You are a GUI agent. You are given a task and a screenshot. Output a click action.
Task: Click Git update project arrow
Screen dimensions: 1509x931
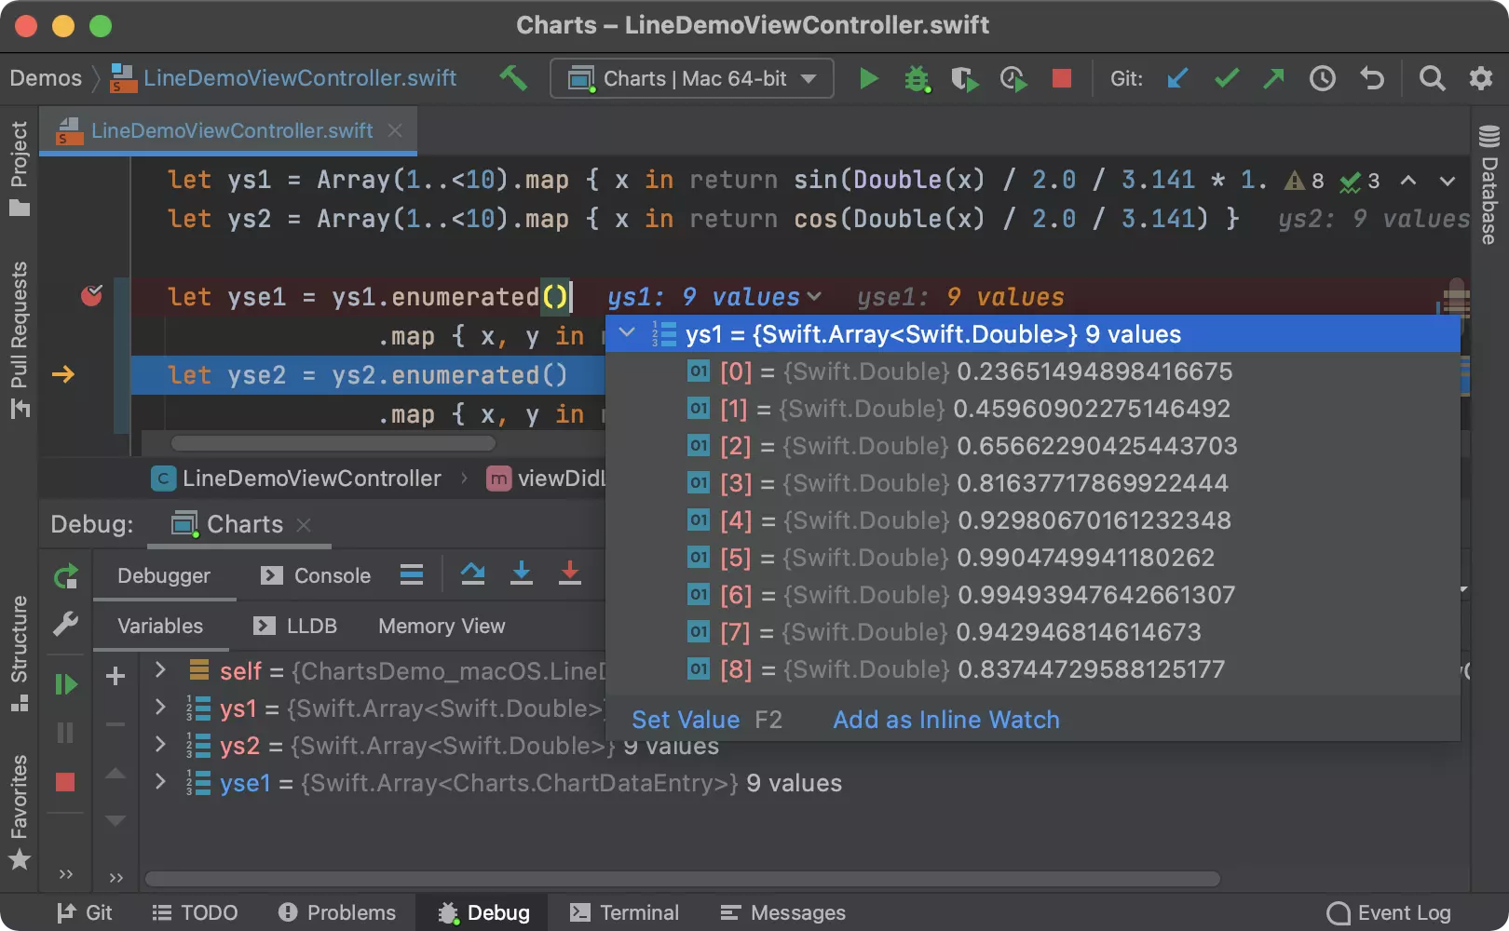(x=1177, y=79)
